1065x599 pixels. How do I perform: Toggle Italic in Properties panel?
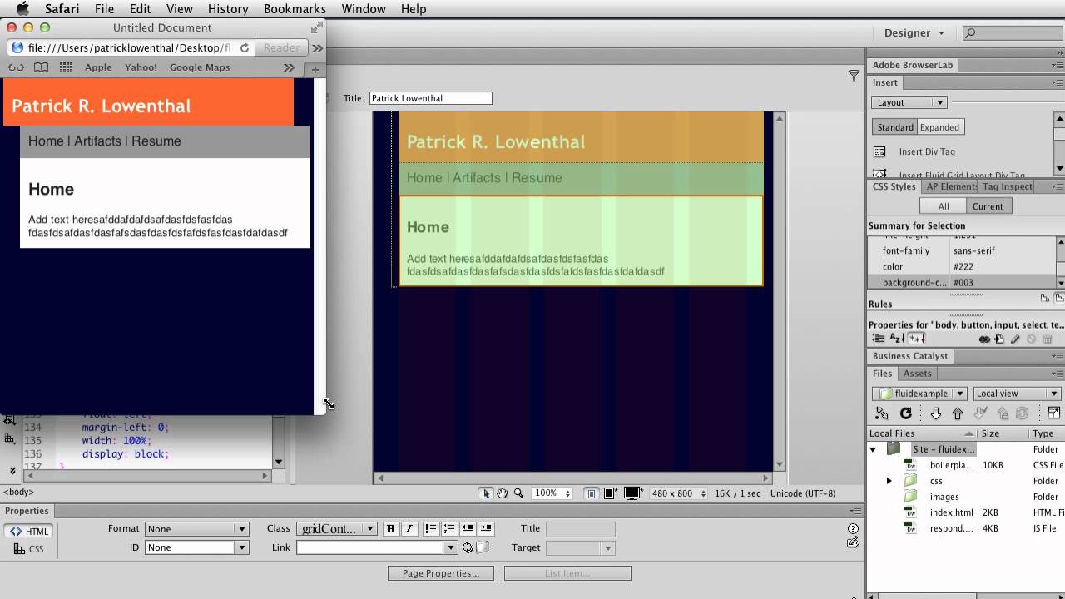(x=409, y=529)
